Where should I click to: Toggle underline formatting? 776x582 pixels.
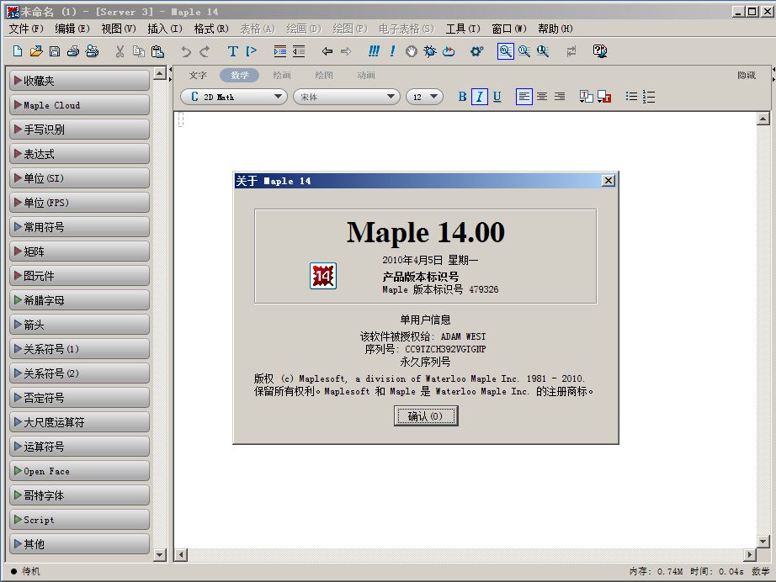pos(497,97)
